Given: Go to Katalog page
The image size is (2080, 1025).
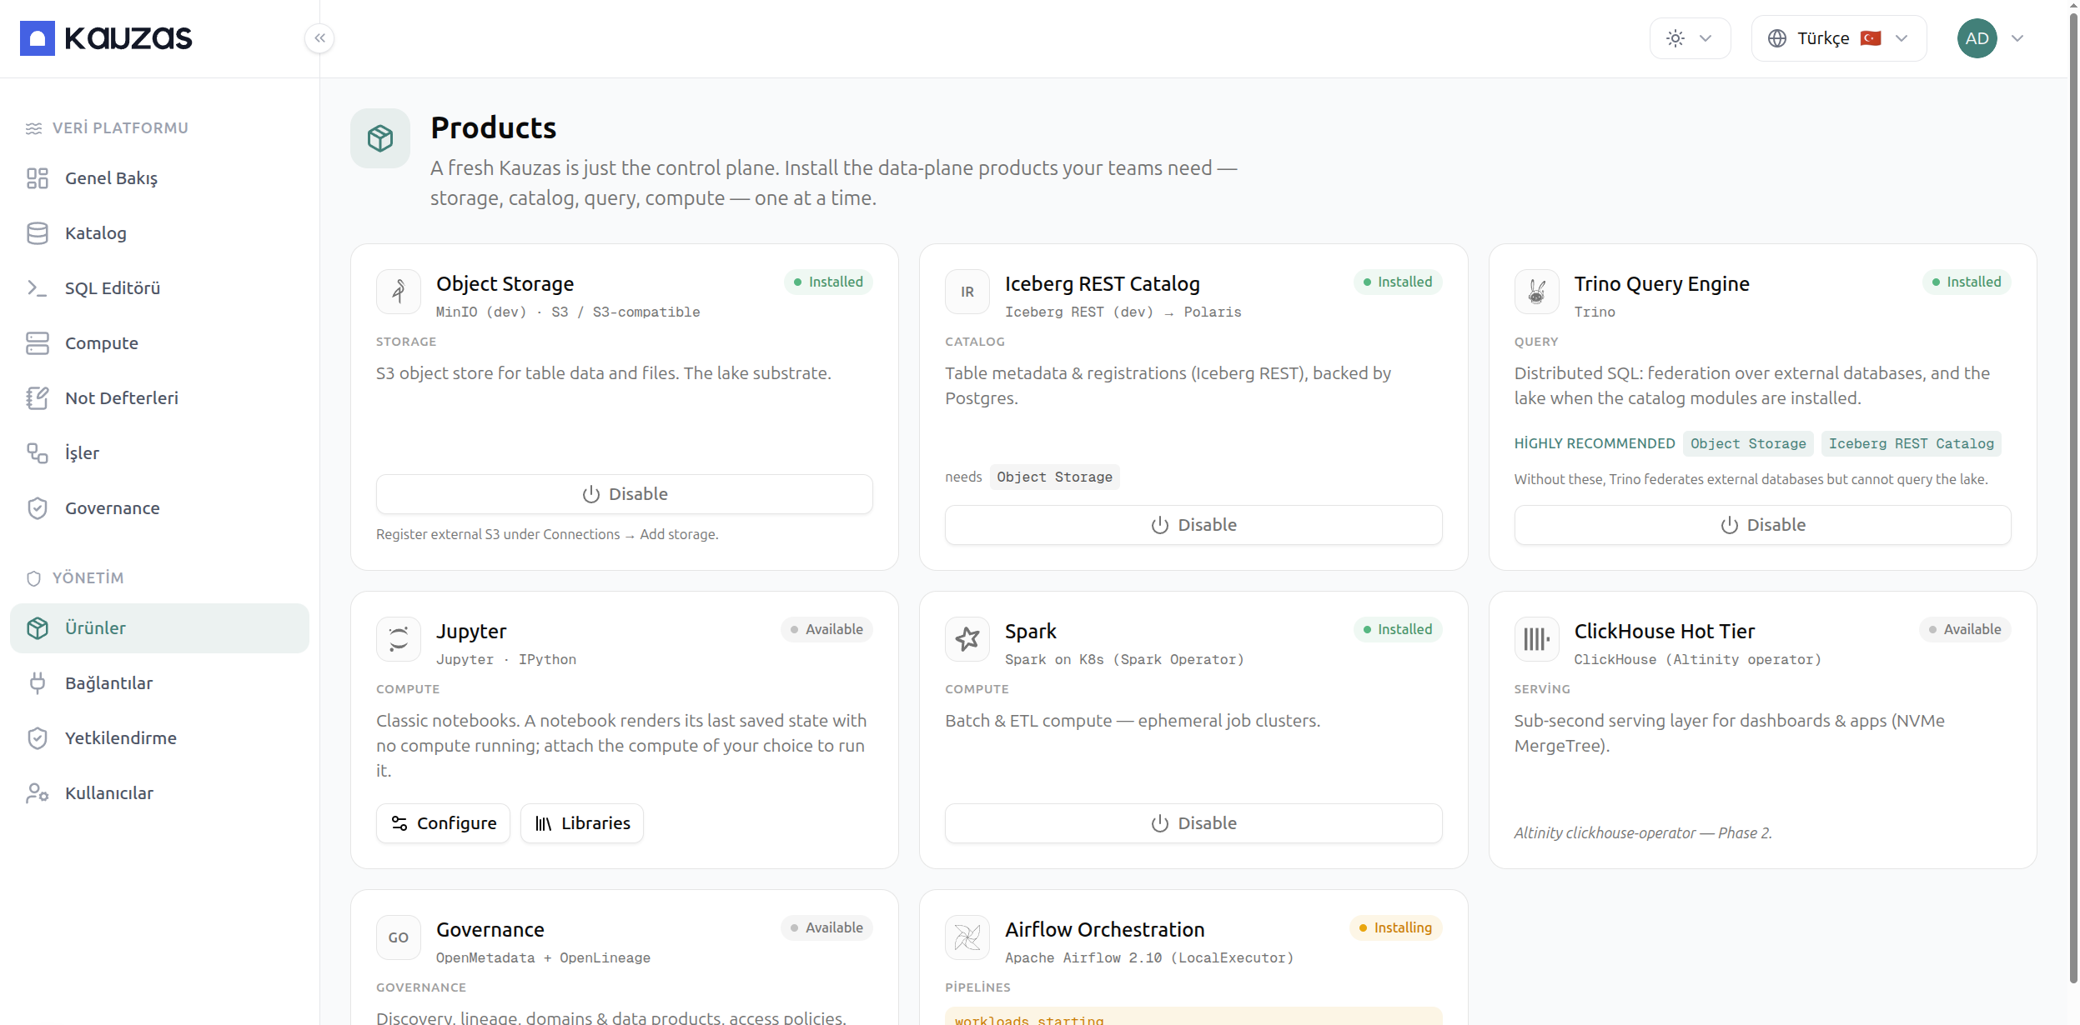Looking at the screenshot, I should (159, 233).
